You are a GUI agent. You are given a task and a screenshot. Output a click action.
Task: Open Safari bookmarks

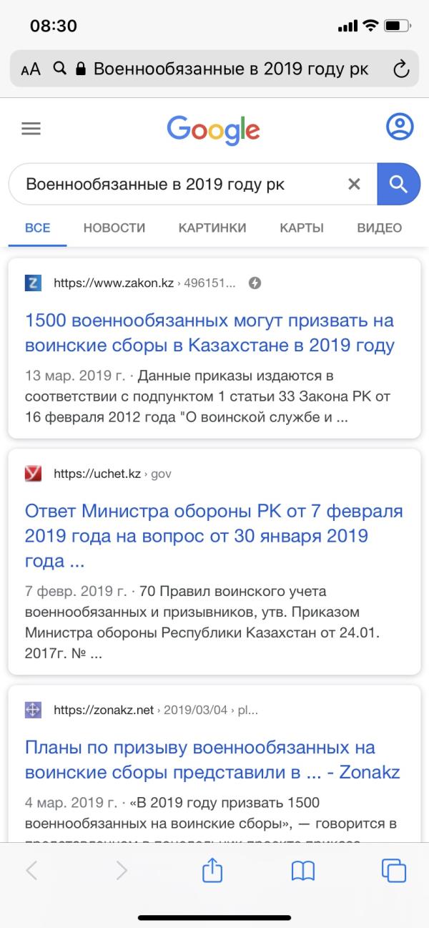tap(303, 870)
